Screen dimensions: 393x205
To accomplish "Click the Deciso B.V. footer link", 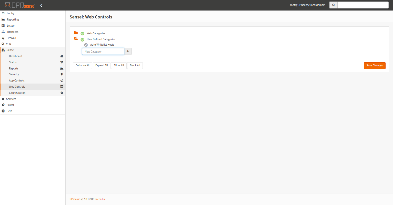I will (100, 199).
